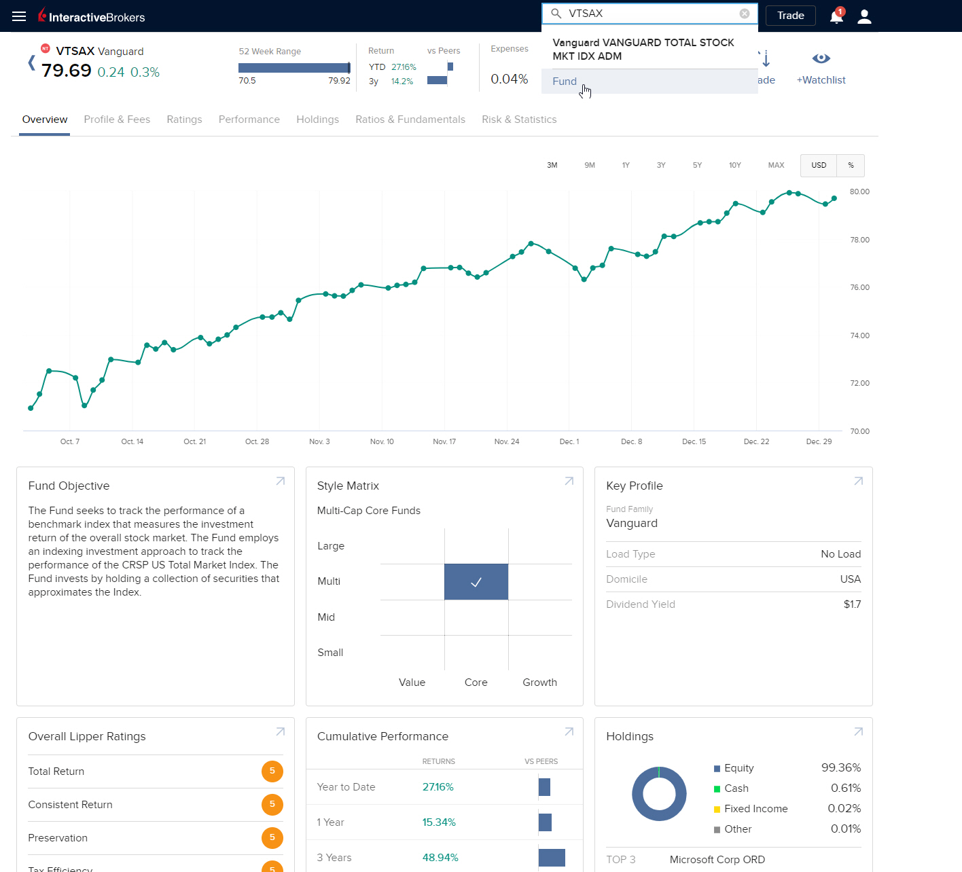Click the Cash legend color square
Image resolution: width=962 pixels, height=872 pixels.
[717, 789]
